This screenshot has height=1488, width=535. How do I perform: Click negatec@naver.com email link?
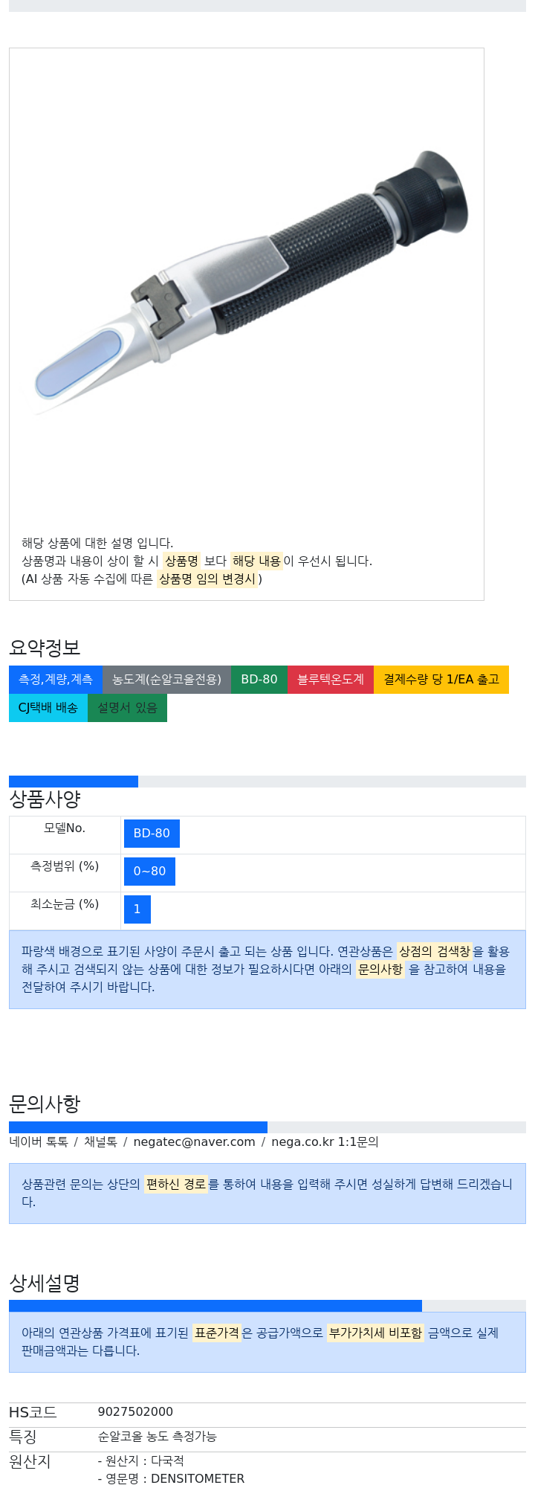click(194, 1142)
